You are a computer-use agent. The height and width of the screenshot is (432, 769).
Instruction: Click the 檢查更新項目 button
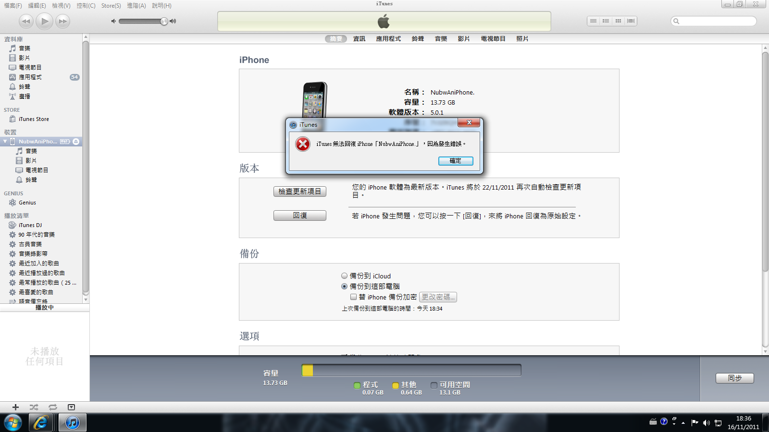click(x=300, y=192)
